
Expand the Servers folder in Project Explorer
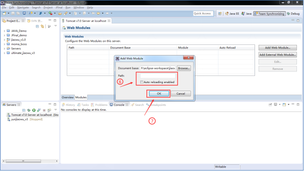tap(4, 48)
